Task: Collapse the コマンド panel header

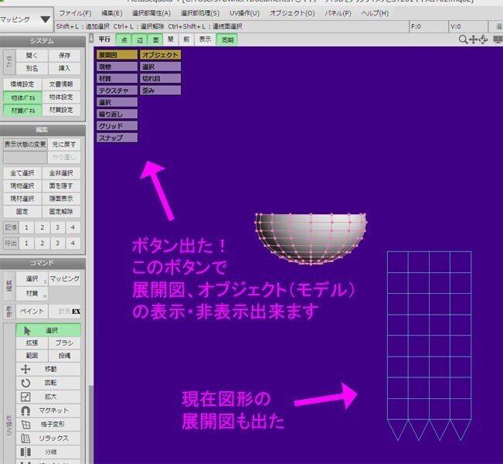Action: (x=42, y=263)
